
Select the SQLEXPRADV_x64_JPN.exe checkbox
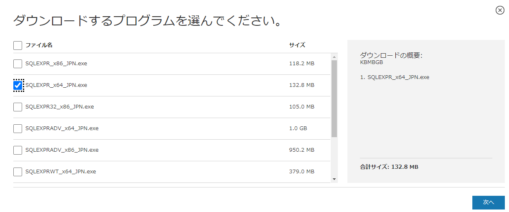17,128
